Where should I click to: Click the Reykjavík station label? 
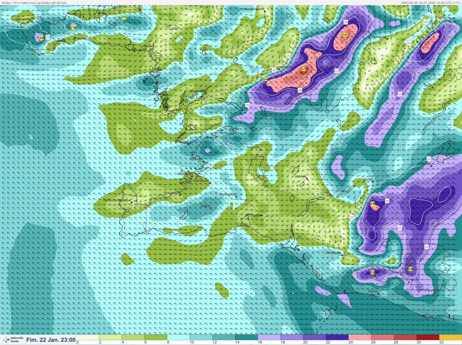184,174
